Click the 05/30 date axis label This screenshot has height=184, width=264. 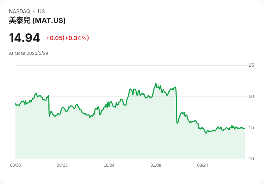pos(15,165)
